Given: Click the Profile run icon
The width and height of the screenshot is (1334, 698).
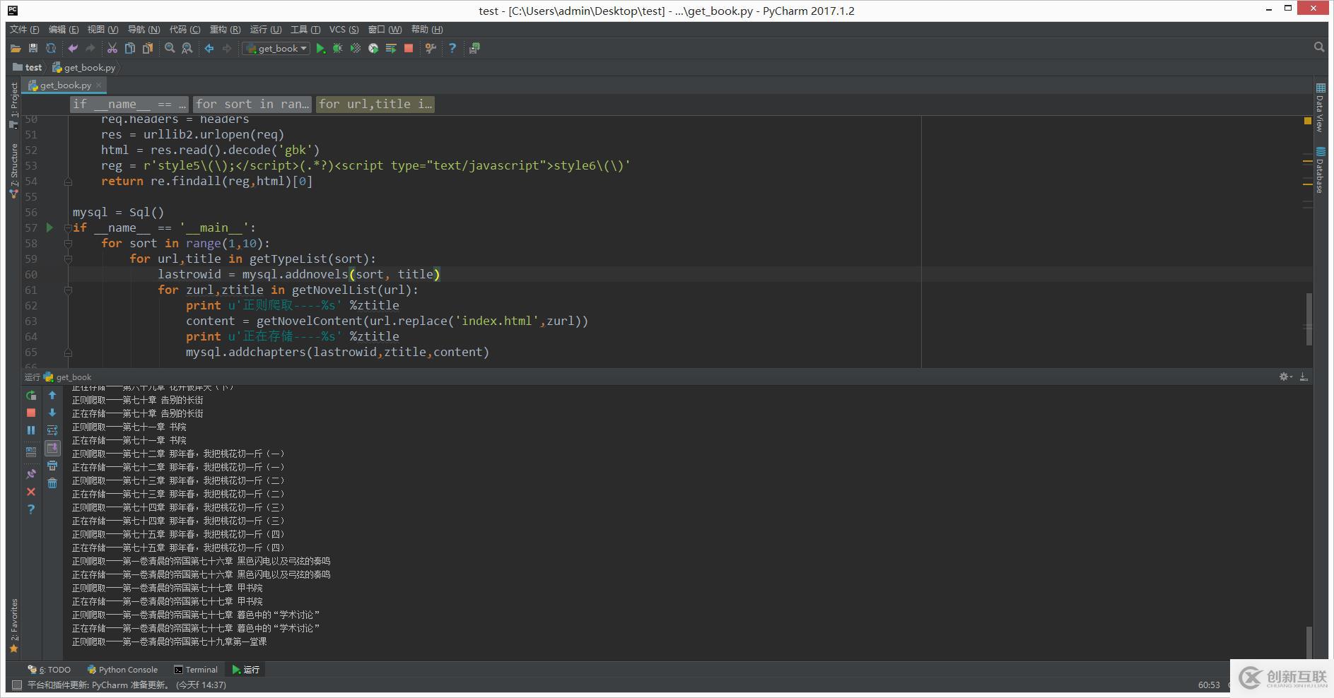Looking at the screenshot, I should [373, 48].
